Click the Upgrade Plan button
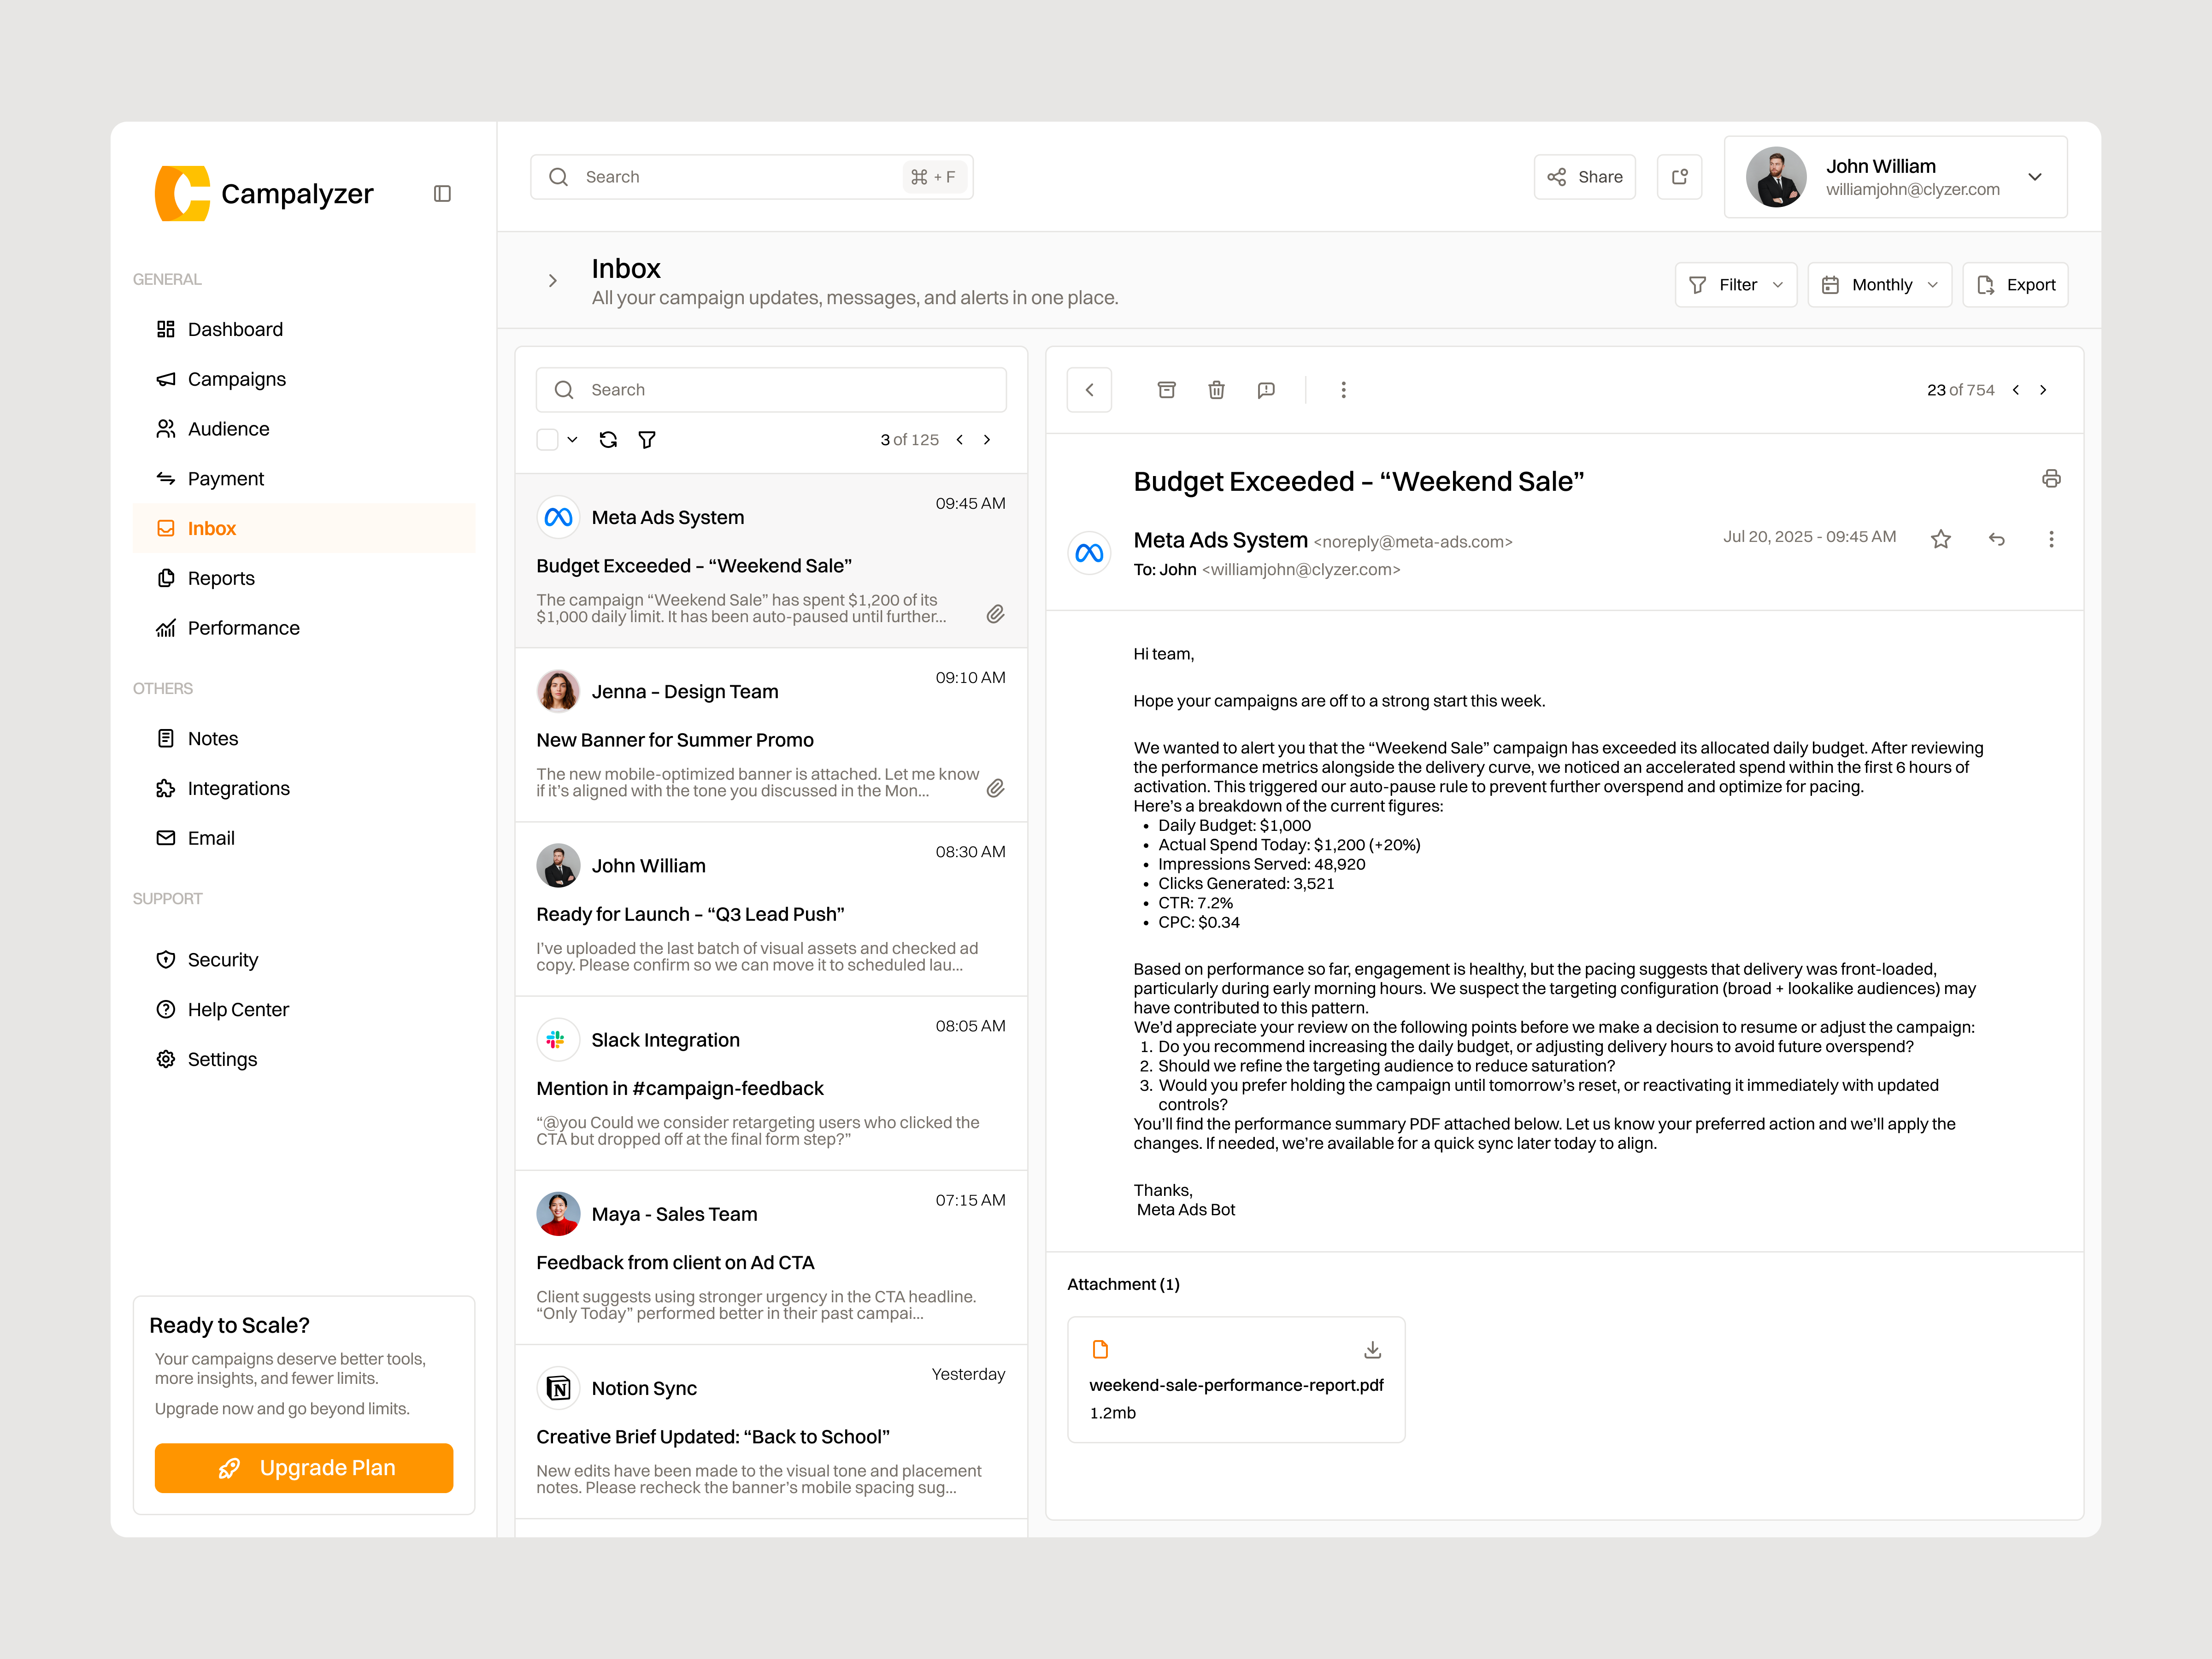 [x=303, y=1468]
